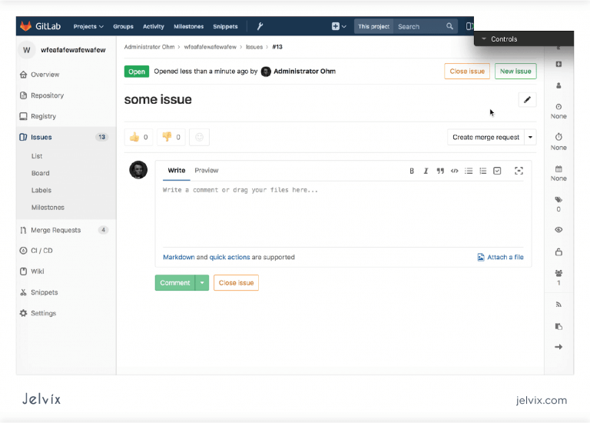The width and height of the screenshot is (590, 423).
Task: Give a thumbs down reaction
Action: [171, 137]
